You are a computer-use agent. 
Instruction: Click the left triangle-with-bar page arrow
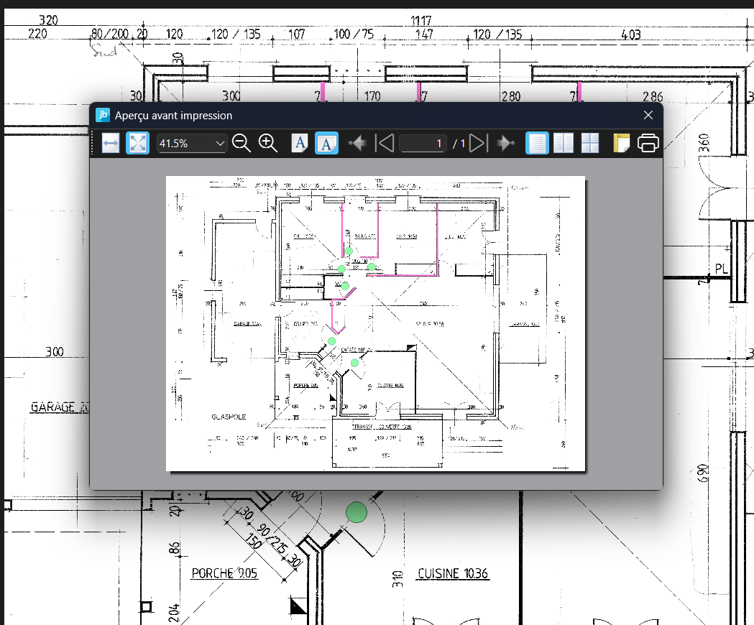[x=385, y=143]
